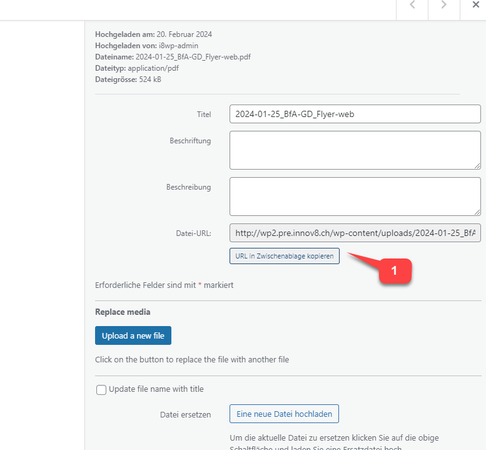486x450 pixels.
Task: Click the 'Upload a new file' button
Action: point(133,335)
